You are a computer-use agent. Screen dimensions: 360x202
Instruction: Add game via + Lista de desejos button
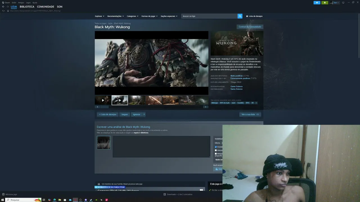pos(107,114)
